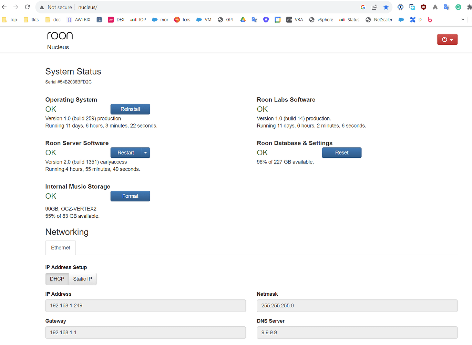
Task: Select DHCP address setup
Action: pyautogui.click(x=57, y=279)
